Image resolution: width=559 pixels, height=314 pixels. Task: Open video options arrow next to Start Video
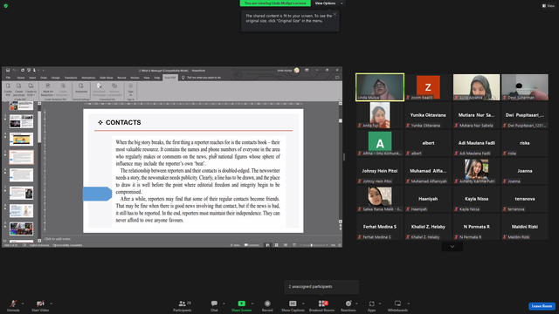pyautogui.click(x=51, y=304)
